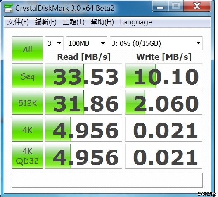Screen dimensions: 218x197
Task: Open the 文件(F) menu
Action: (18, 22)
